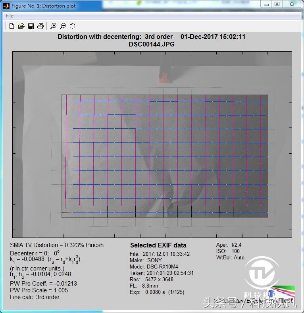This screenshot has width=304, height=313.
Task: Activate the Zoom In magnifier tool
Action: click(x=54, y=26)
